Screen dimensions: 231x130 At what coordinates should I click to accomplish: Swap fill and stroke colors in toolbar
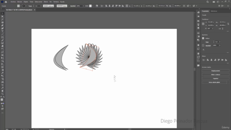pos(4,97)
